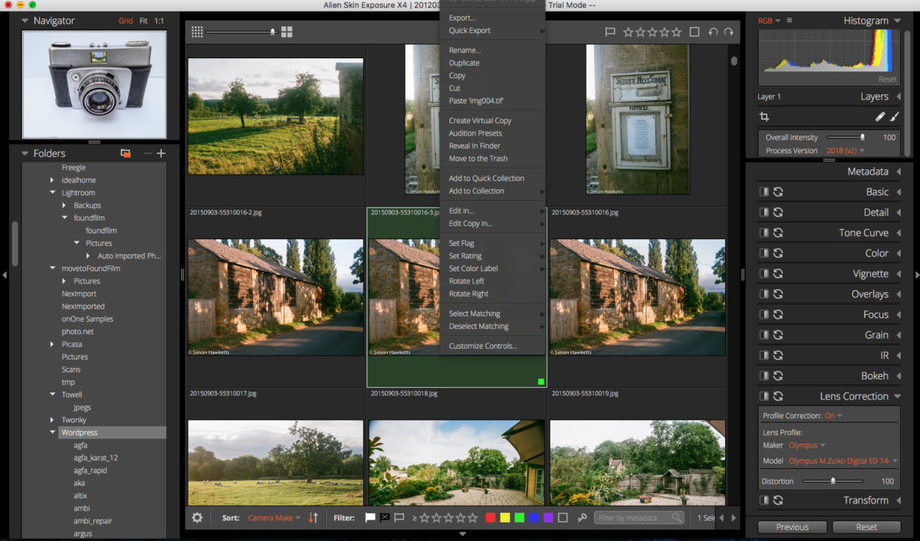Toggle the Basic panel on/off switch
Viewport: 920px width, 541px height.
click(x=764, y=192)
